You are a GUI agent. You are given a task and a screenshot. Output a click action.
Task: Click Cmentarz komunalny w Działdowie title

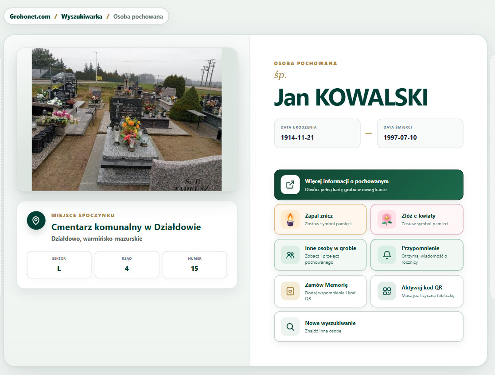[126, 227]
